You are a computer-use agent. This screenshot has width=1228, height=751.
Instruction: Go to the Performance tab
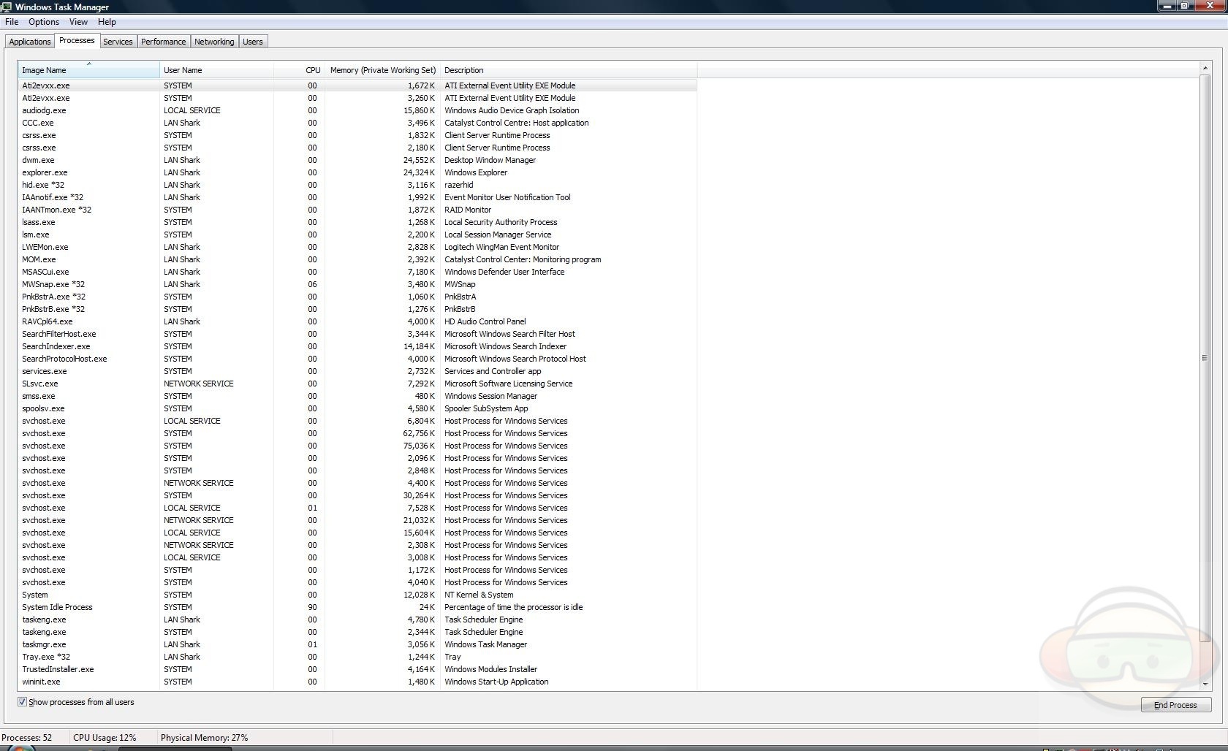[x=163, y=42]
